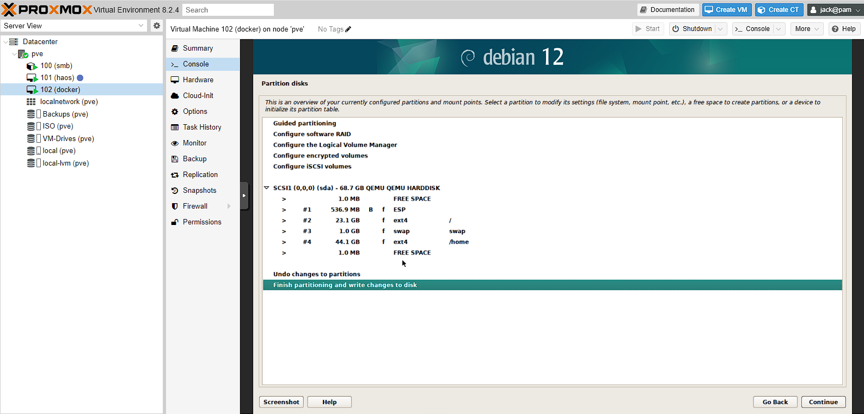Edit tags with the pencil icon
This screenshot has width=864, height=414.
pos(348,29)
